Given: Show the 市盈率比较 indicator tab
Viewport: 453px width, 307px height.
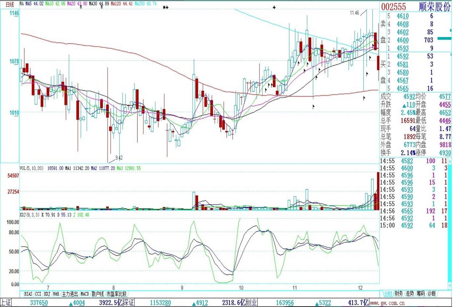Looking at the screenshot, I should (x=116, y=294).
